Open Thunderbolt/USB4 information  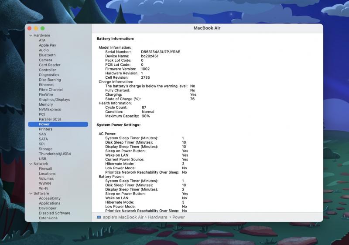55,154
